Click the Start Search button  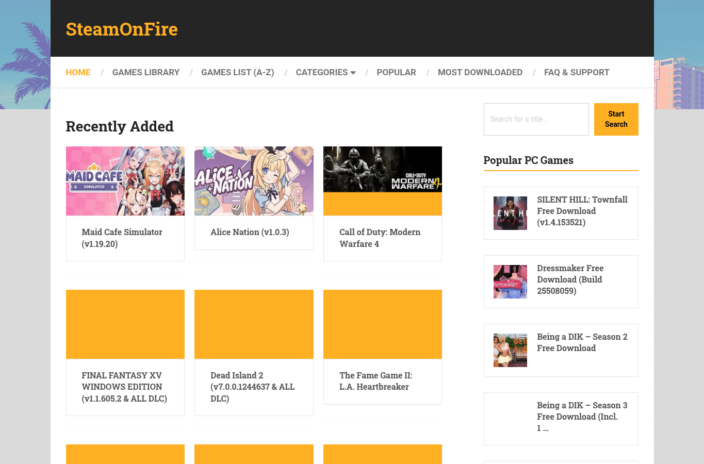(616, 119)
